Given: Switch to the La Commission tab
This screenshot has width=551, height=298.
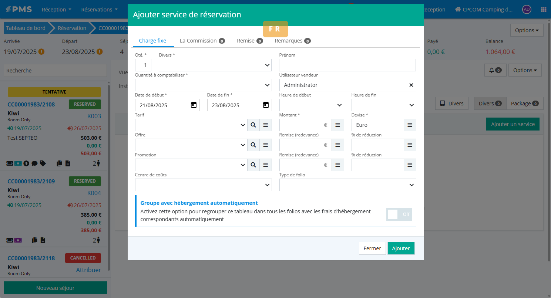Looking at the screenshot, I should click(202, 41).
